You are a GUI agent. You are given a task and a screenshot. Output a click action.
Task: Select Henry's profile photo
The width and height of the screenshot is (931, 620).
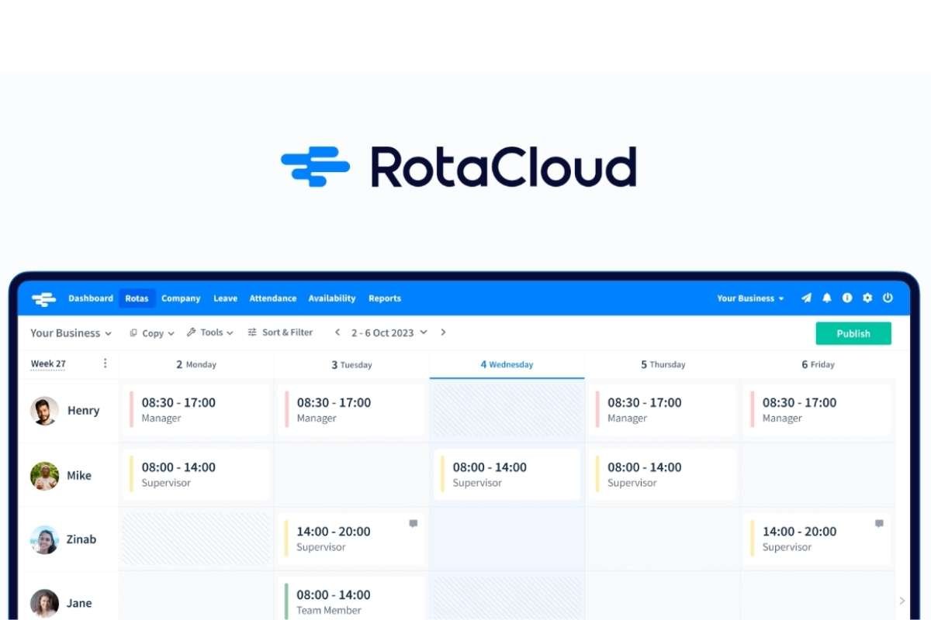pyautogui.click(x=44, y=411)
